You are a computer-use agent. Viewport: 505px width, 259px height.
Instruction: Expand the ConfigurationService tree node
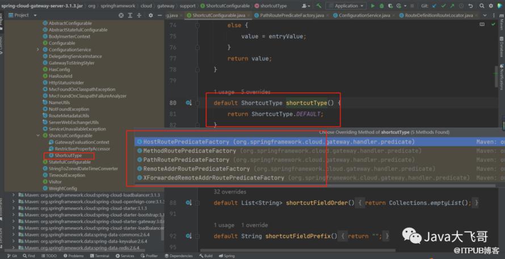coord(38,50)
